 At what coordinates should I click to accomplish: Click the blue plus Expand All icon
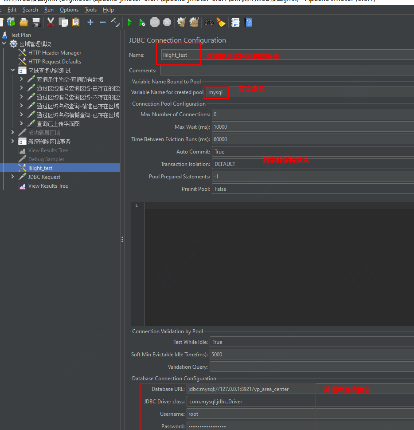90,22
